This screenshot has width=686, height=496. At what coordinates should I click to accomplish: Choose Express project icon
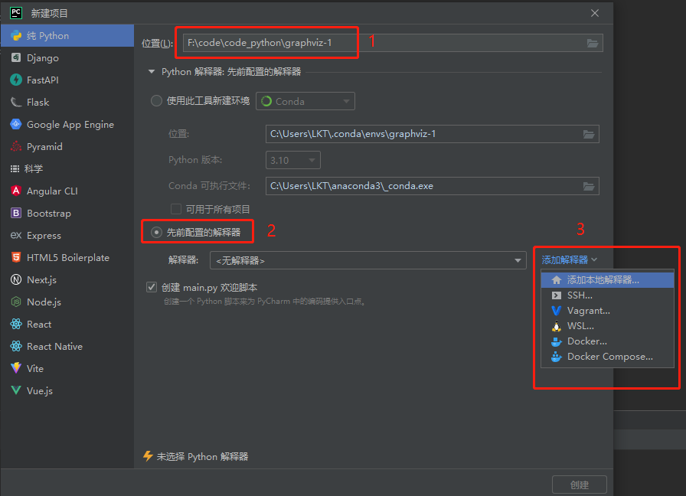[16, 235]
